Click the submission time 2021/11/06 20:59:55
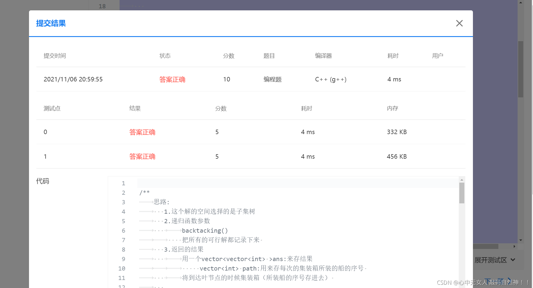 tap(73, 79)
